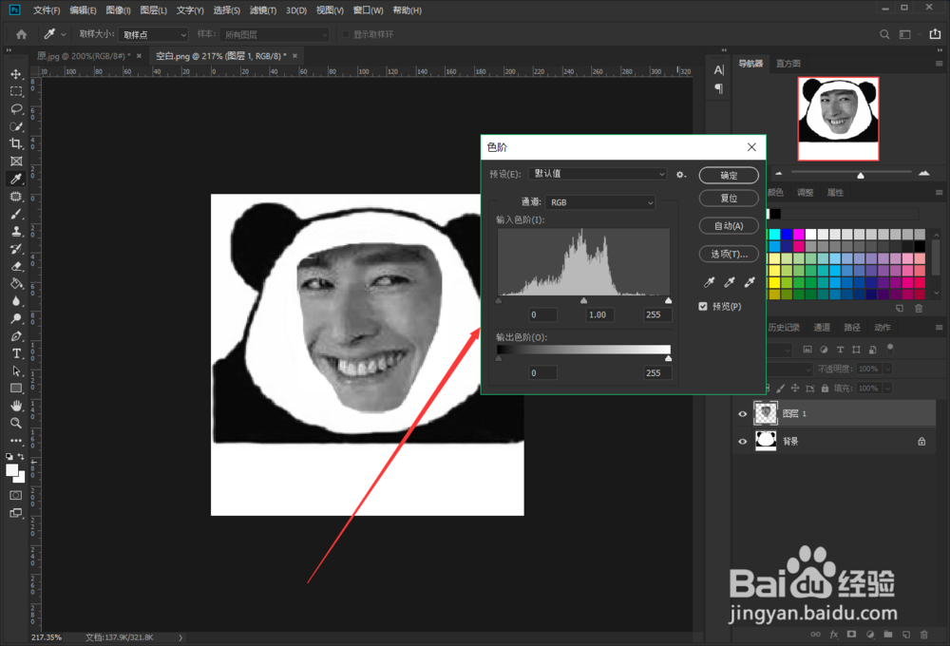Select the Blur tool
The image size is (950, 646).
(16, 301)
